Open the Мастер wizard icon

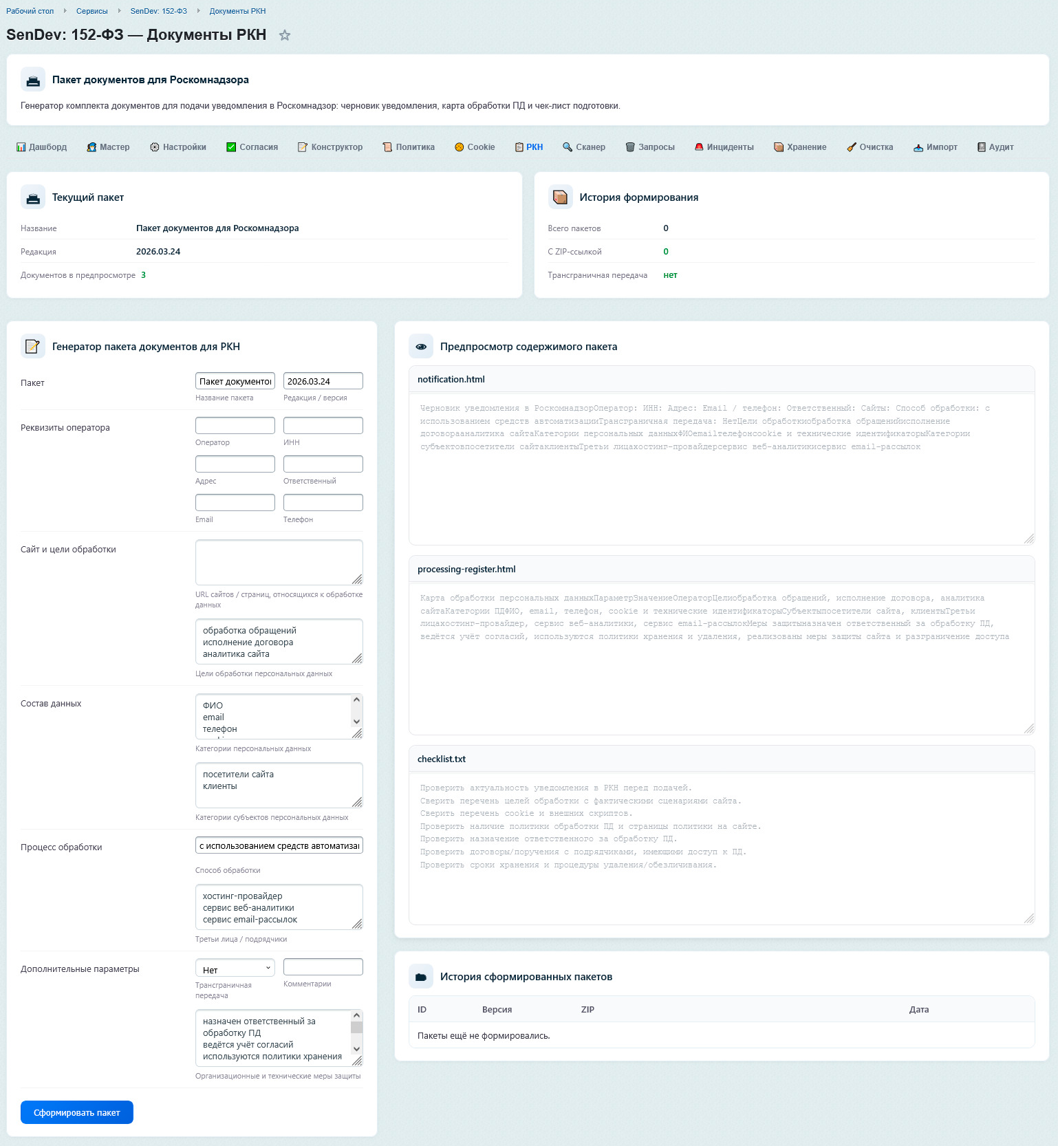pyautogui.click(x=91, y=147)
